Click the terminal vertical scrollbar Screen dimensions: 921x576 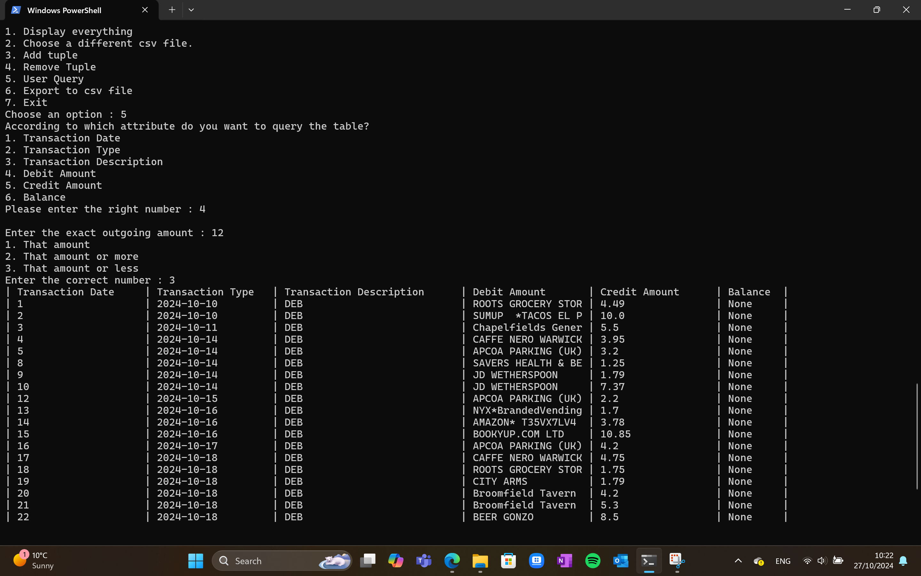click(x=917, y=436)
